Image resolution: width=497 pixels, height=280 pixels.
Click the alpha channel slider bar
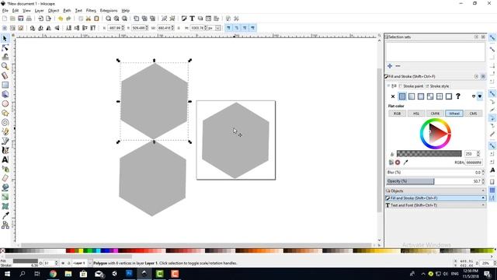(x=429, y=154)
